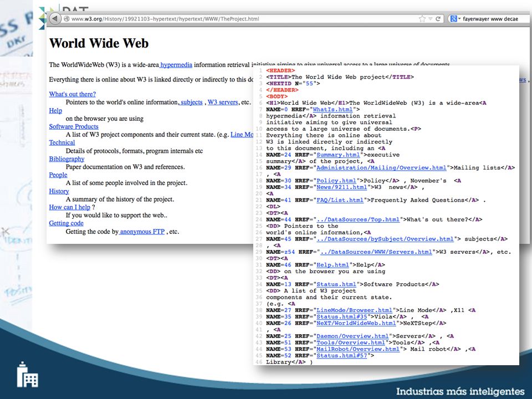Open '../DataSources/Top.html' source link
532x399 pixels.
[x=358, y=219]
